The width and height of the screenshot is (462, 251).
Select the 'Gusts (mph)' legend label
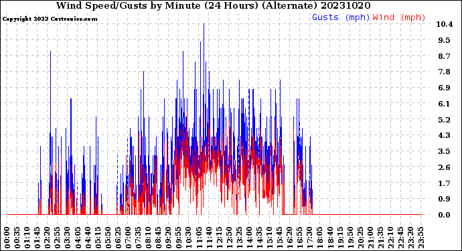click(341, 17)
